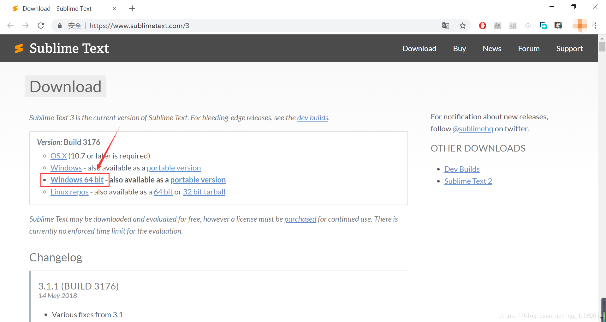This screenshot has height=322, width=606.
Task: Open the purchased license link
Action: (300, 219)
